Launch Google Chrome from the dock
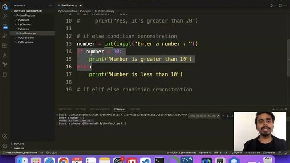290x163 pixels. [x=63, y=160]
